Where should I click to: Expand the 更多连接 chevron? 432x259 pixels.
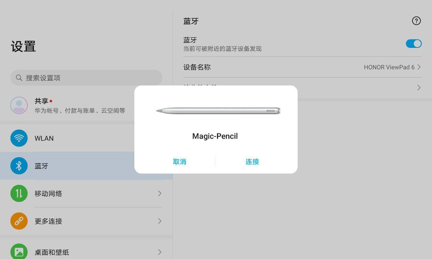coord(160,221)
